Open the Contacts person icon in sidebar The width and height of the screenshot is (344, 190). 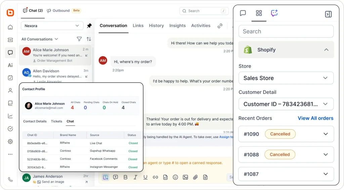point(10,91)
